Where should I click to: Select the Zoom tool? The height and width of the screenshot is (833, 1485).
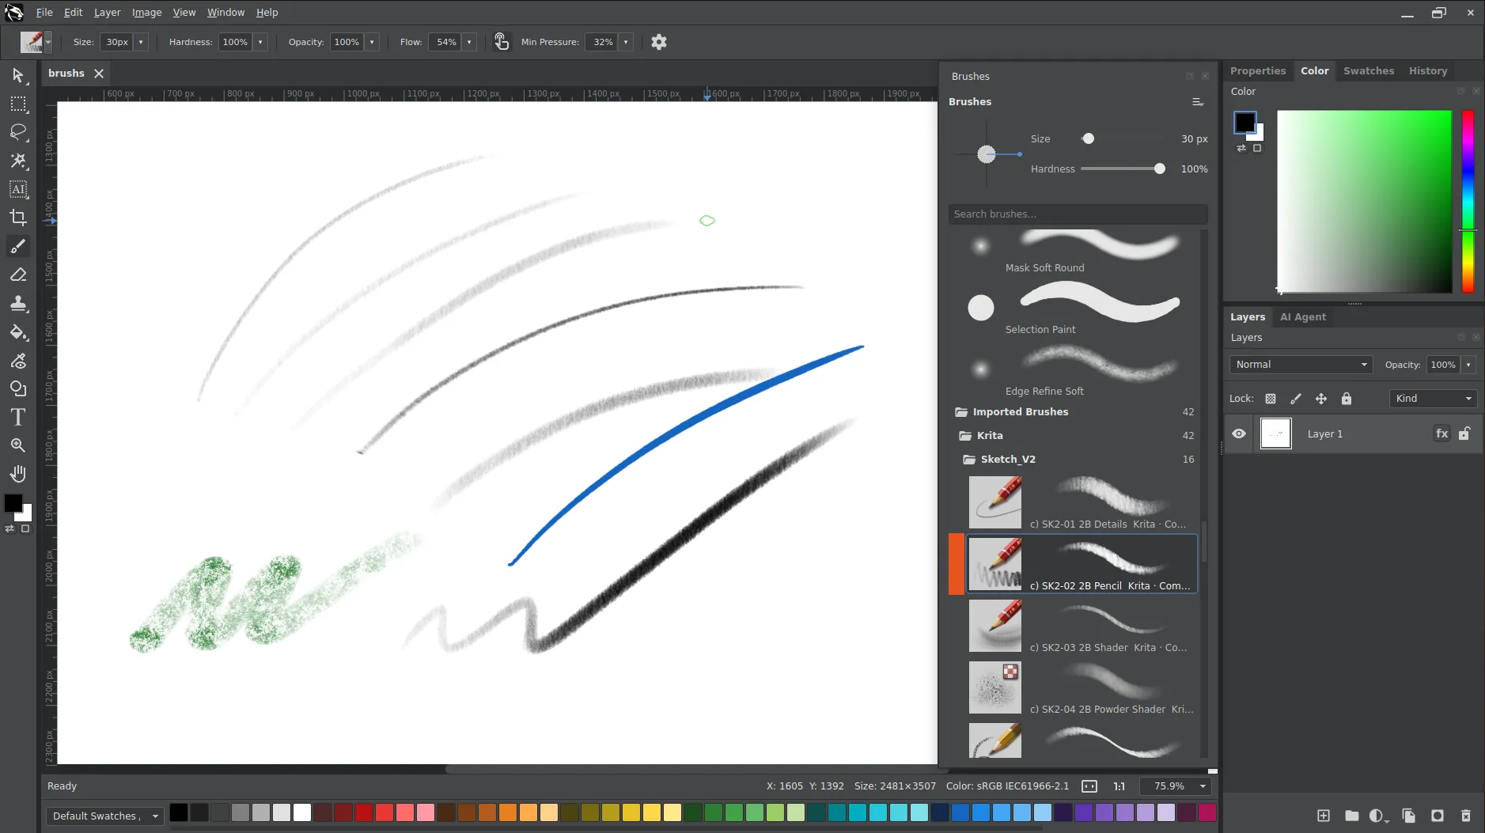point(18,445)
